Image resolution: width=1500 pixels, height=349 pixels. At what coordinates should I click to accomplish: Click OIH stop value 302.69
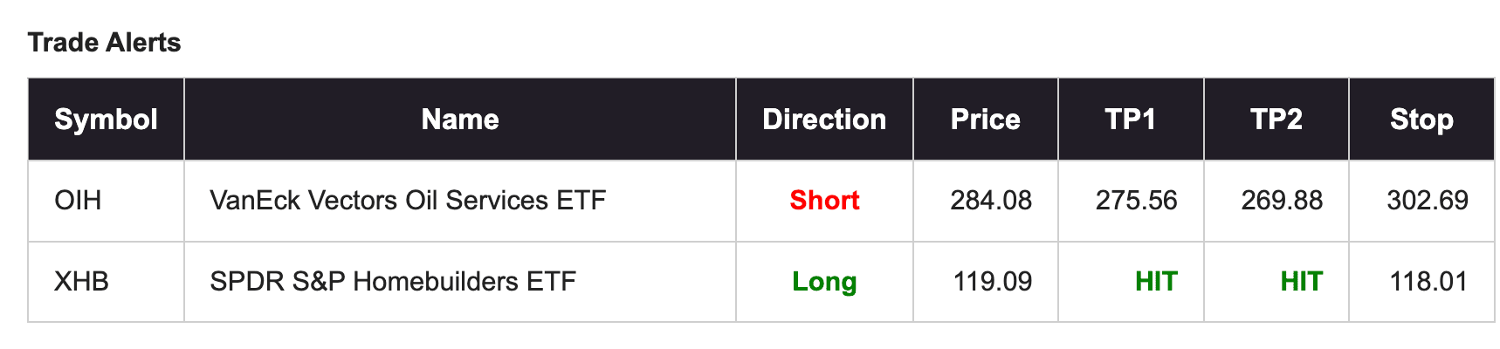tap(1428, 201)
